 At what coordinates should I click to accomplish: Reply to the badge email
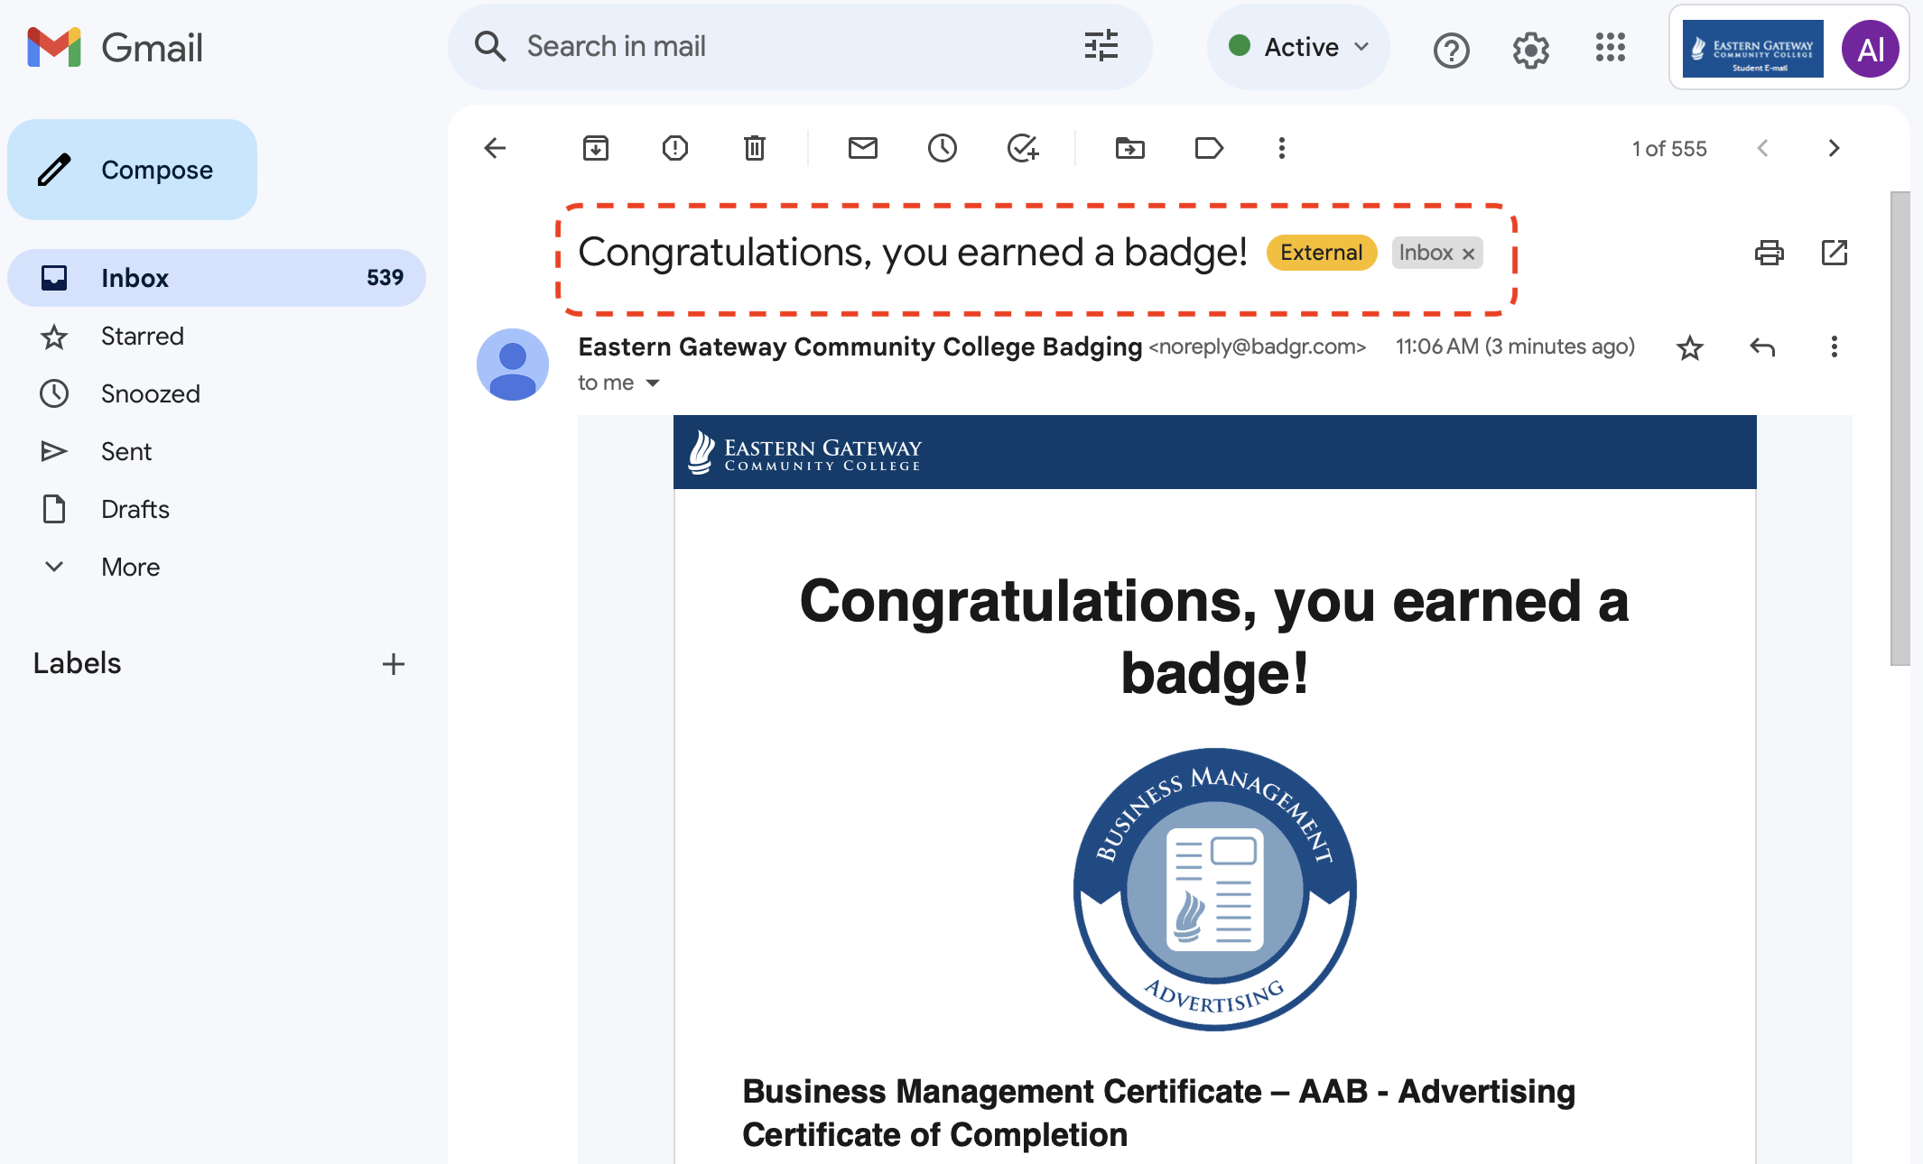point(1761,347)
